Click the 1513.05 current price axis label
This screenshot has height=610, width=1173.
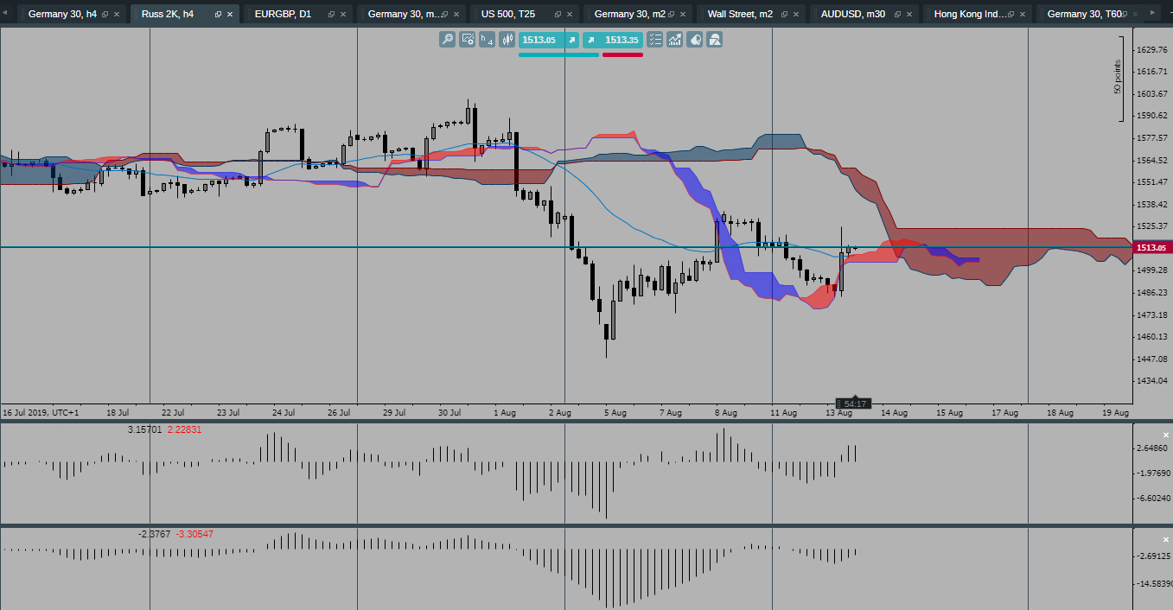pos(1152,248)
